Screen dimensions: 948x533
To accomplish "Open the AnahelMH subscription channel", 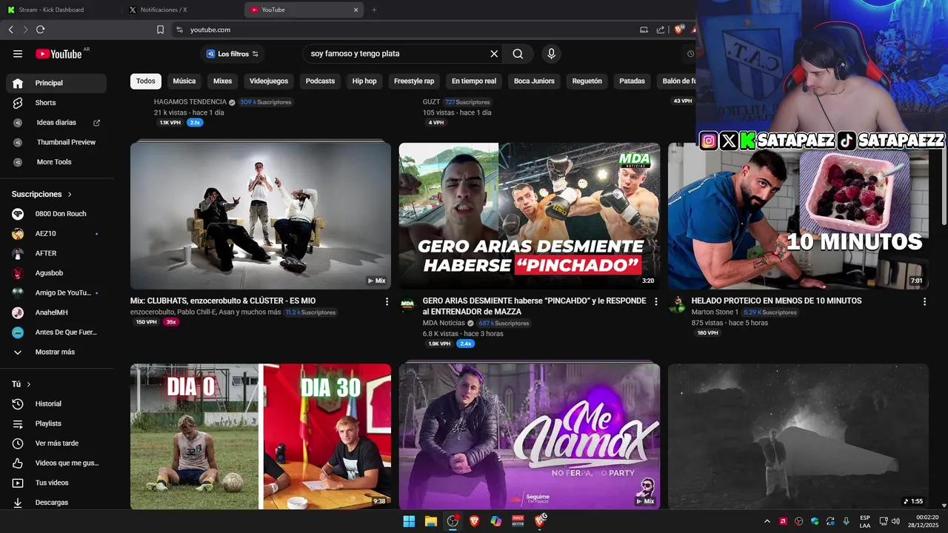I will point(56,312).
